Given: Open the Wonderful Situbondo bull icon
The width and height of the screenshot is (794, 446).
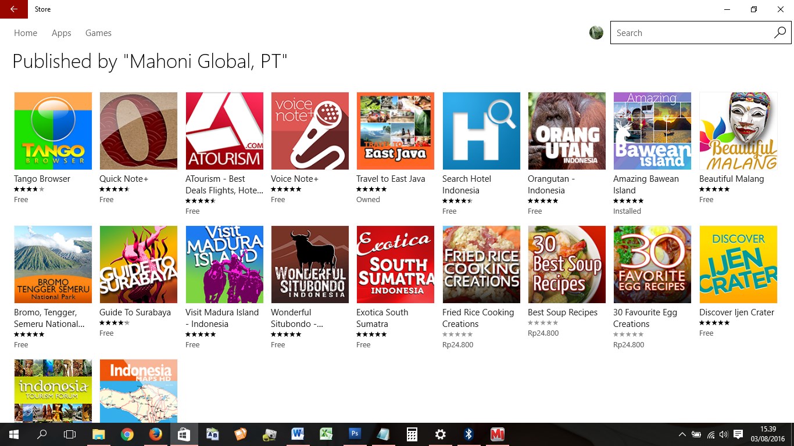Looking at the screenshot, I should (x=310, y=264).
